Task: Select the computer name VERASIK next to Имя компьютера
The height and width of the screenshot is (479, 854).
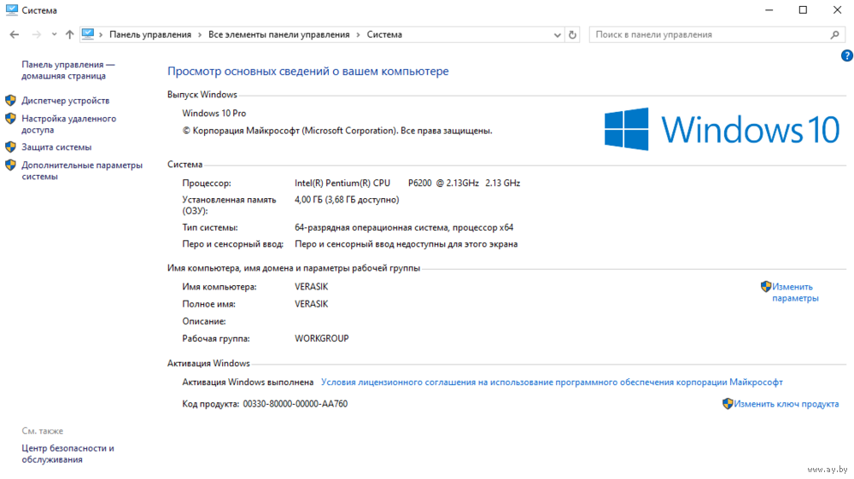Action: (312, 287)
